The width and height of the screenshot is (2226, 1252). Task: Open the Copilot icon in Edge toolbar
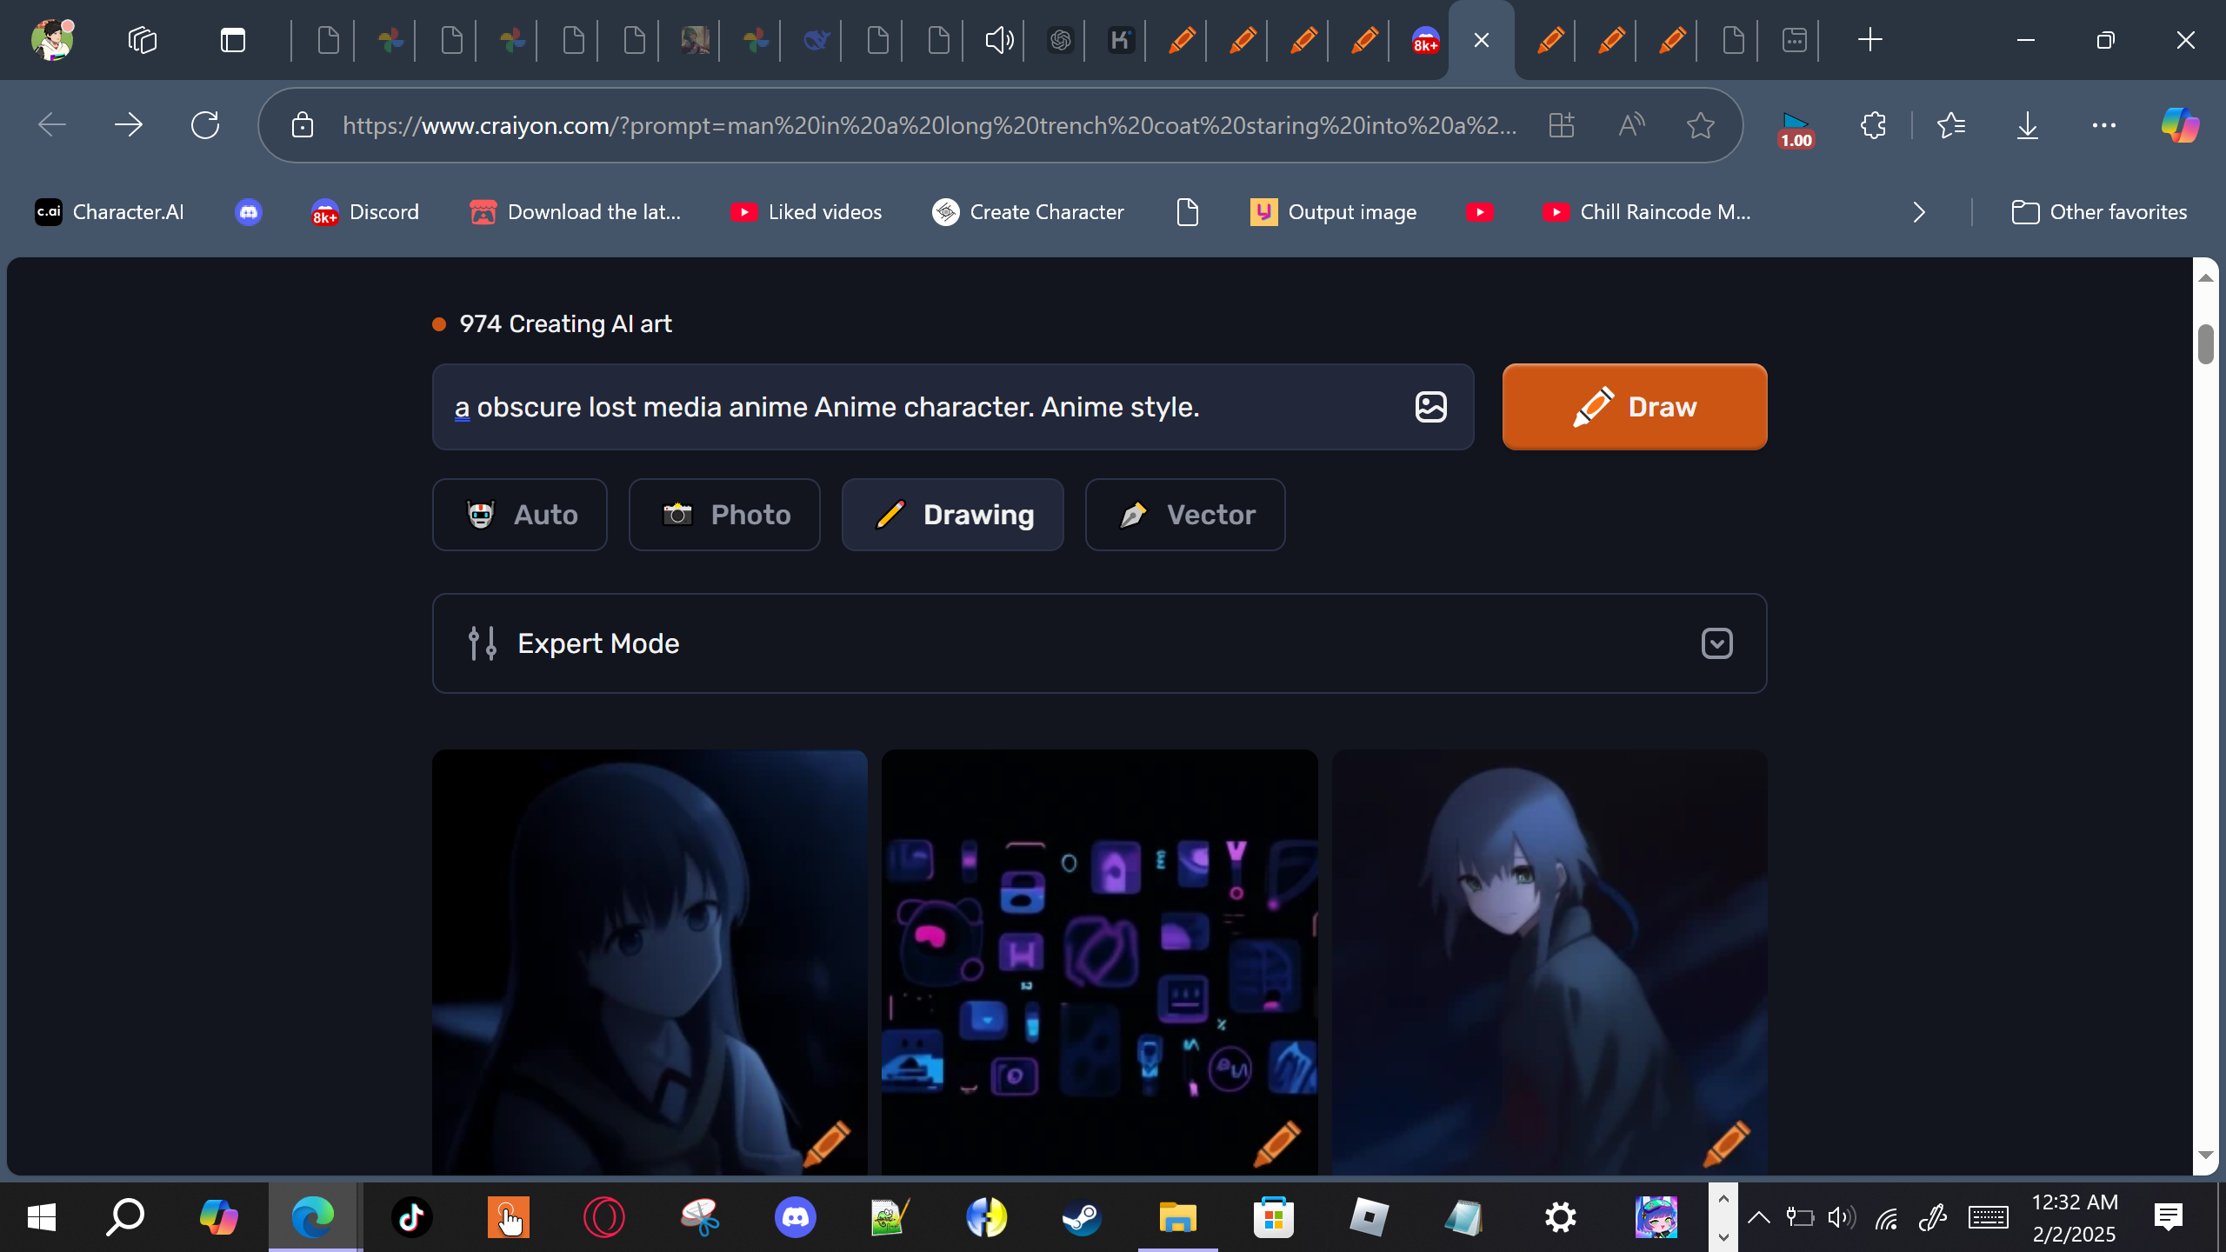click(x=2180, y=125)
